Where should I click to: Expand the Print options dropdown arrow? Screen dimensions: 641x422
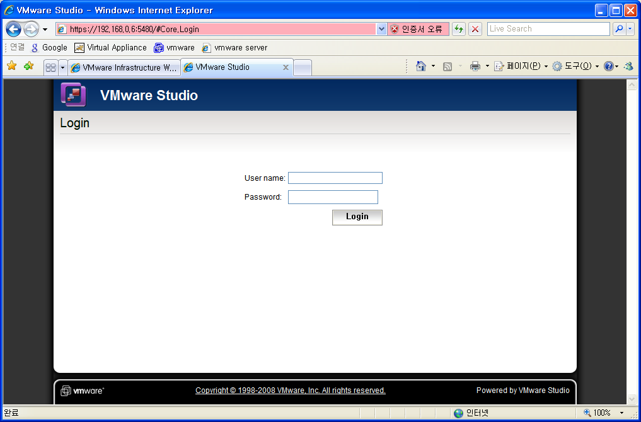click(x=487, y=66)
